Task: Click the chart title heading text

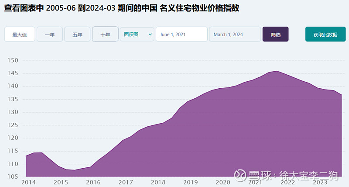Action: (x=122, y=8)
